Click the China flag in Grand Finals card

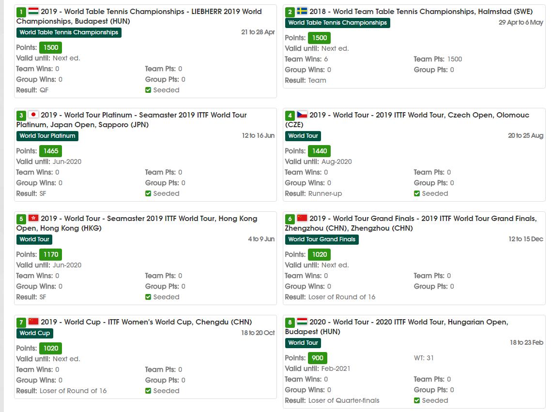302,218
